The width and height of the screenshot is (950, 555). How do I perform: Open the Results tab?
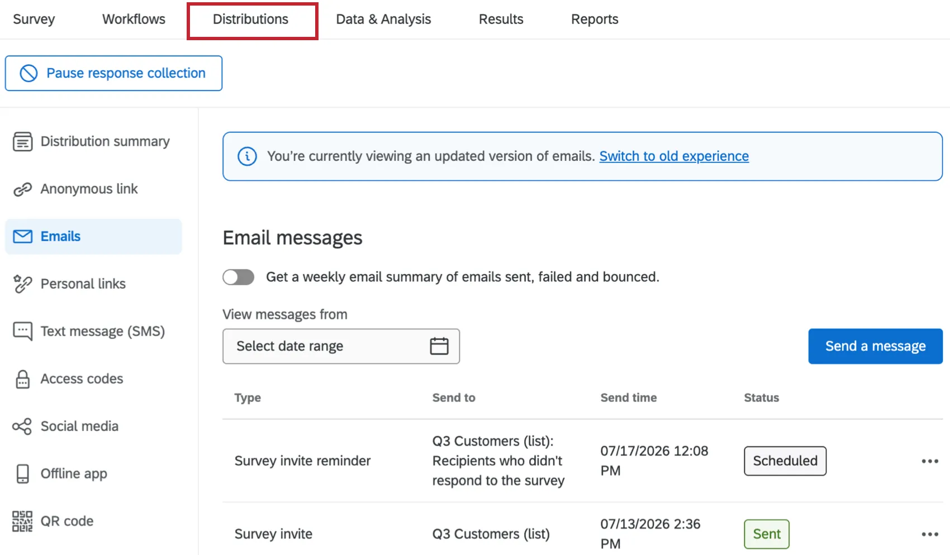[x=501, y=19]
